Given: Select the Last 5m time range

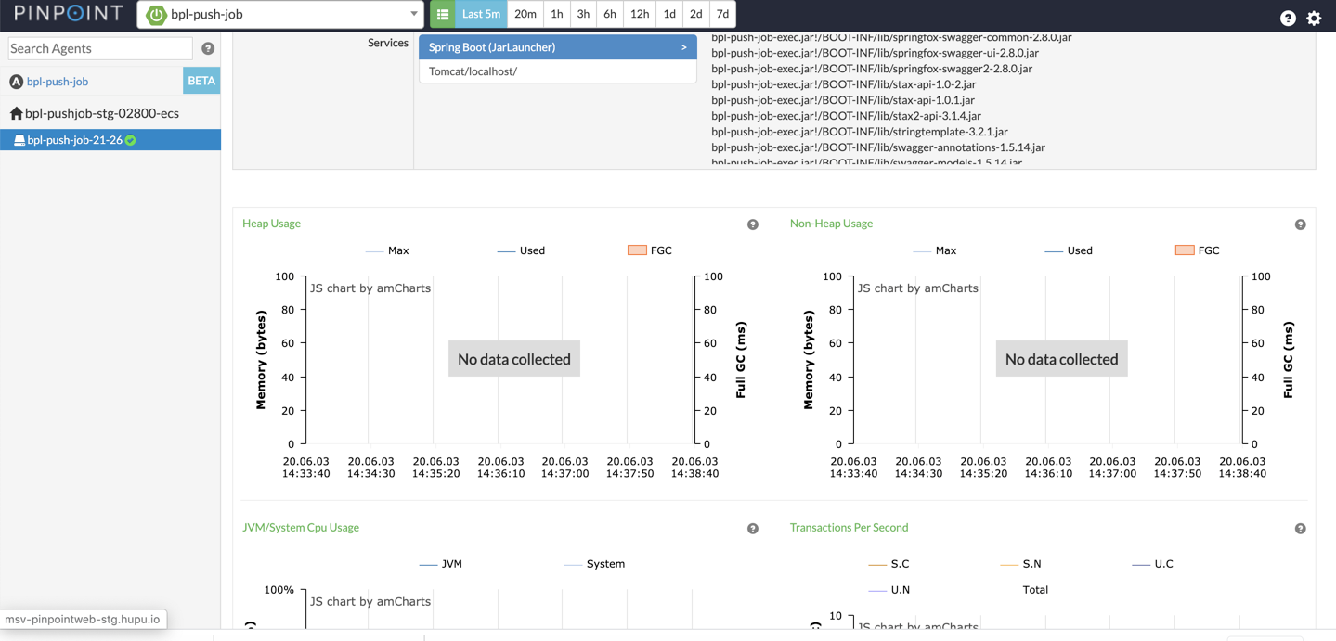Looking at the screenshot, I should pyautogui.click(x=481, y=14).
